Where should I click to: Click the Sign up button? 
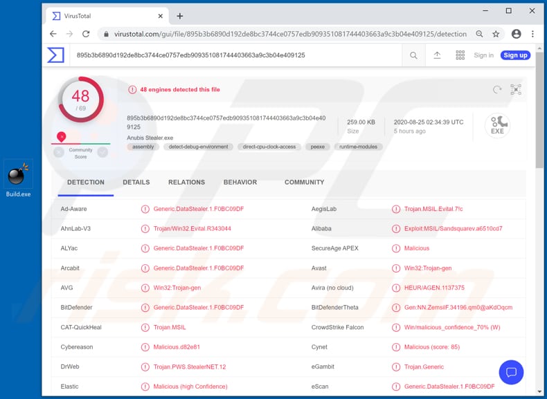point(515,55)
